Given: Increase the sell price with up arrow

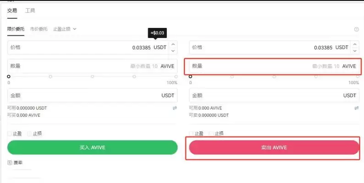Looking at the screenshot, I should (355, 44).
